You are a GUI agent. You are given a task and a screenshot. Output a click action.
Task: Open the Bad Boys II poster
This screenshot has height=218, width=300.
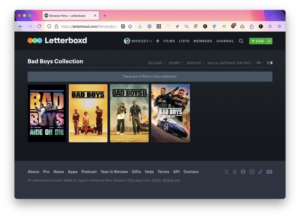129,113
